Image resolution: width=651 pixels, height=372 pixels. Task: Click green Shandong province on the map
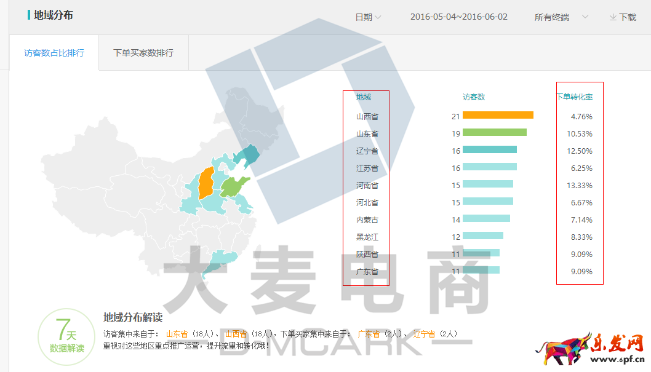click(x=235, y=186)
